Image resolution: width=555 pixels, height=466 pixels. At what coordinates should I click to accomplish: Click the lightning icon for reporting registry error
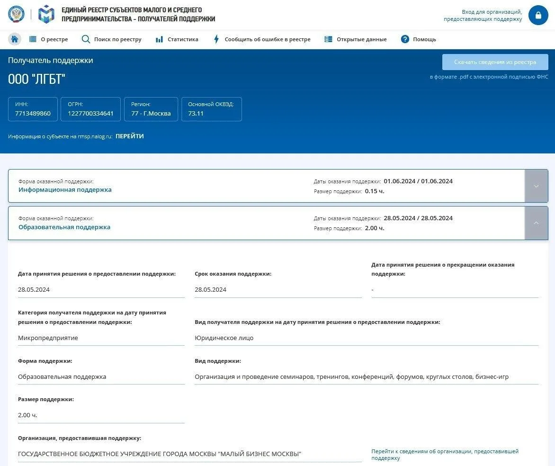(x=216, y=39)
